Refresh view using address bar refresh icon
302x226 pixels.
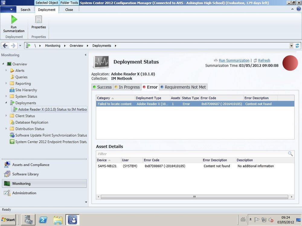(297, 46)
